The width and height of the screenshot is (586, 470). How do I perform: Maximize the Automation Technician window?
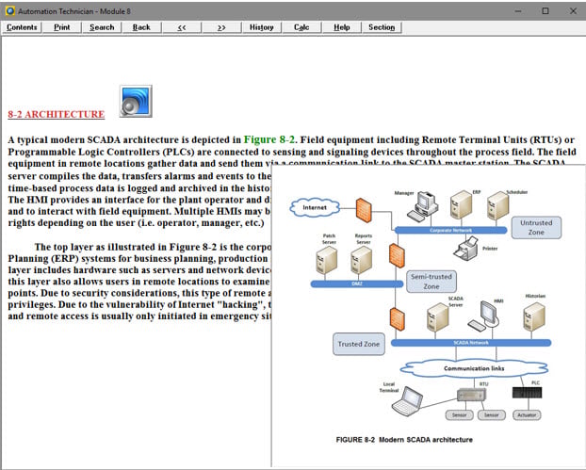[x=545, y=10]
